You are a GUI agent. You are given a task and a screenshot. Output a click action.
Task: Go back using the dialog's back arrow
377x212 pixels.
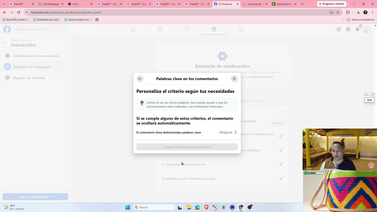click(x=140, y=79)
